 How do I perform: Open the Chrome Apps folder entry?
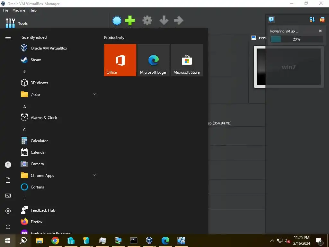pyautogui.click(x=58, y=175)
